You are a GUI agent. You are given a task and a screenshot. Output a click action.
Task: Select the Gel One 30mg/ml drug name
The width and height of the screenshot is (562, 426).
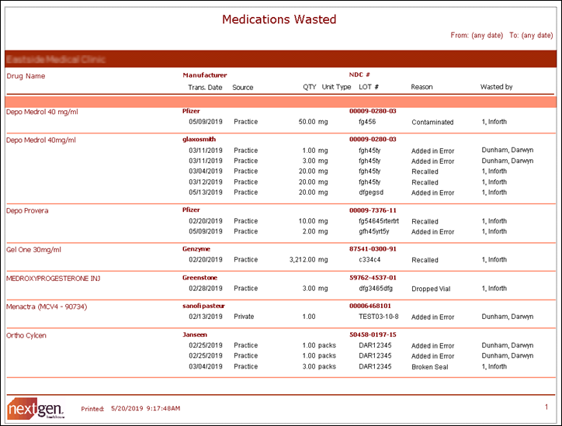pos(33,250)
